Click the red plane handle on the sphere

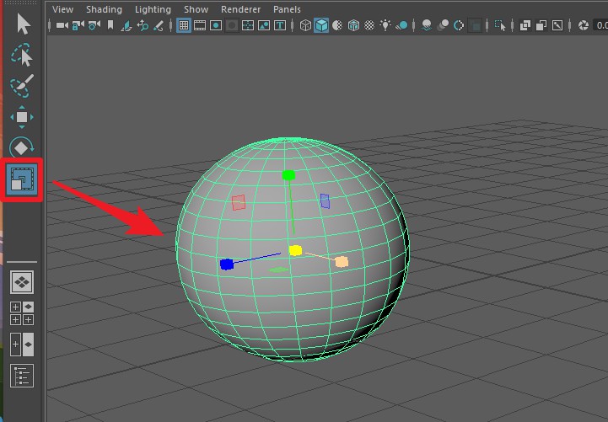tap(239, 202)
